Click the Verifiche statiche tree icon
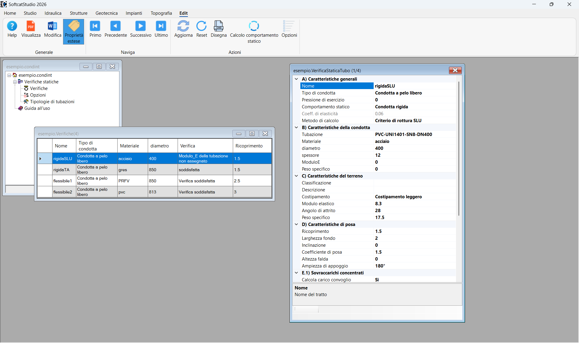The height and width of the screenshot is (343, 579). tap(21, 82)
